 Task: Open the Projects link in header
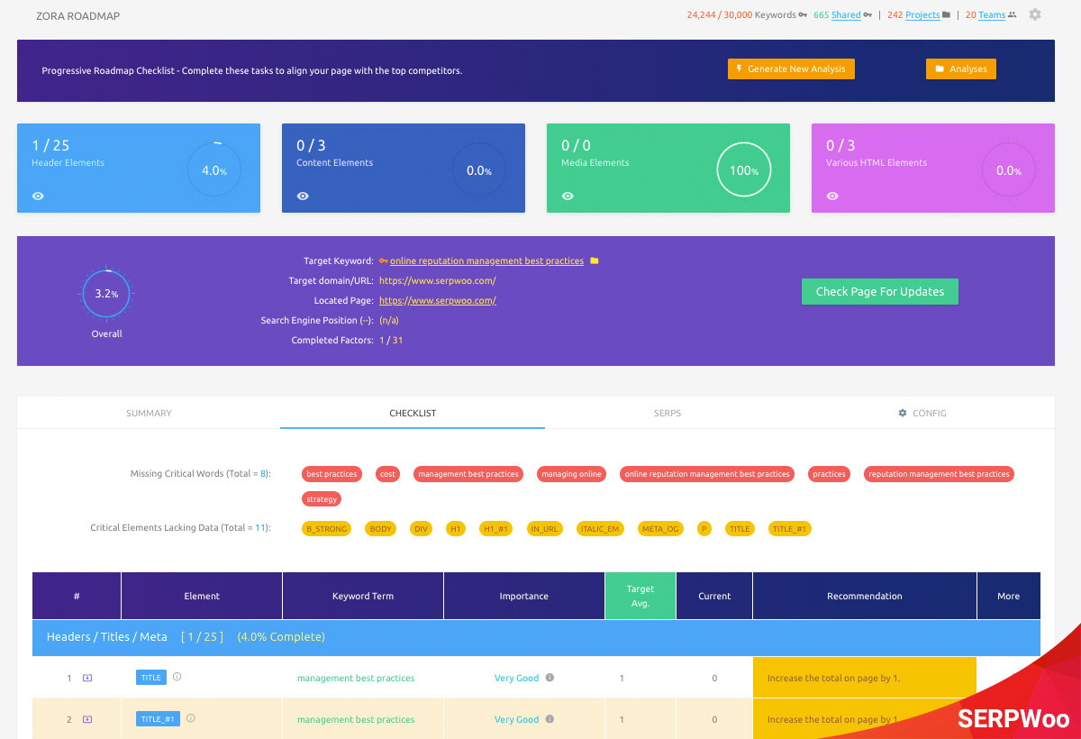922,15
